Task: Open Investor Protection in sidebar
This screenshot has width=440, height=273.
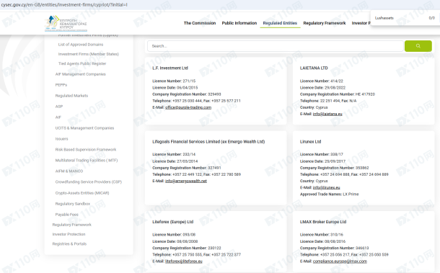Action: pos(69,234)
